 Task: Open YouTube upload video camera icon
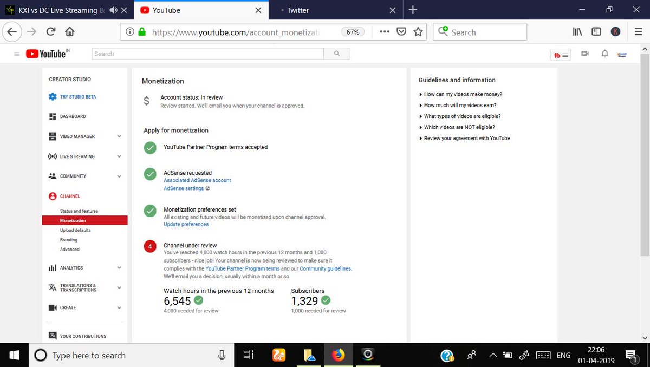(585, 54)
